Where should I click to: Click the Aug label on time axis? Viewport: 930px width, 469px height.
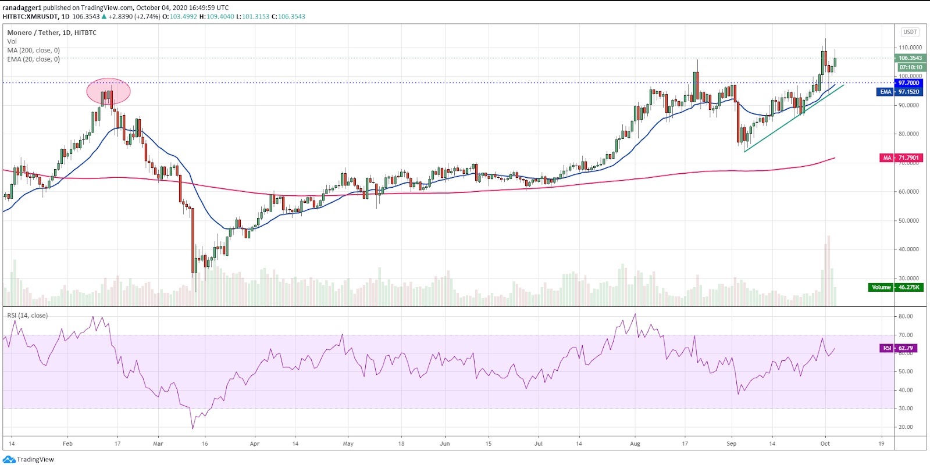point(635,443)
